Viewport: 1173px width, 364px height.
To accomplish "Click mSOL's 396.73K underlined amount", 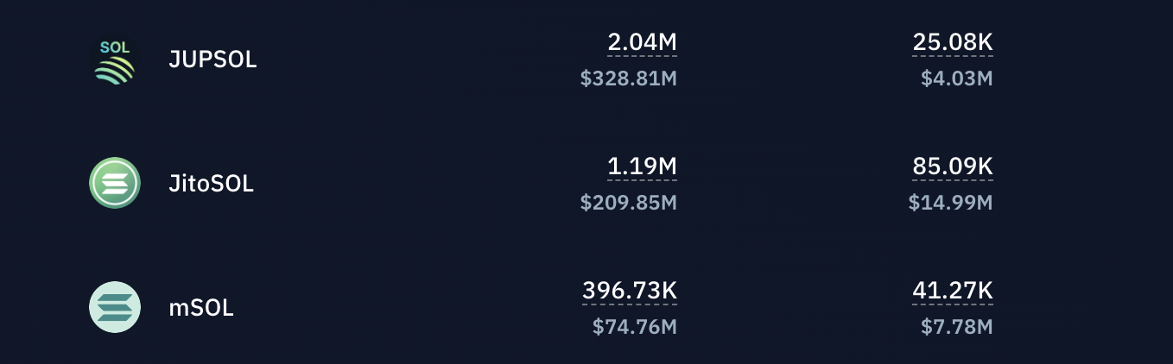I will click(x=630, y=291).
